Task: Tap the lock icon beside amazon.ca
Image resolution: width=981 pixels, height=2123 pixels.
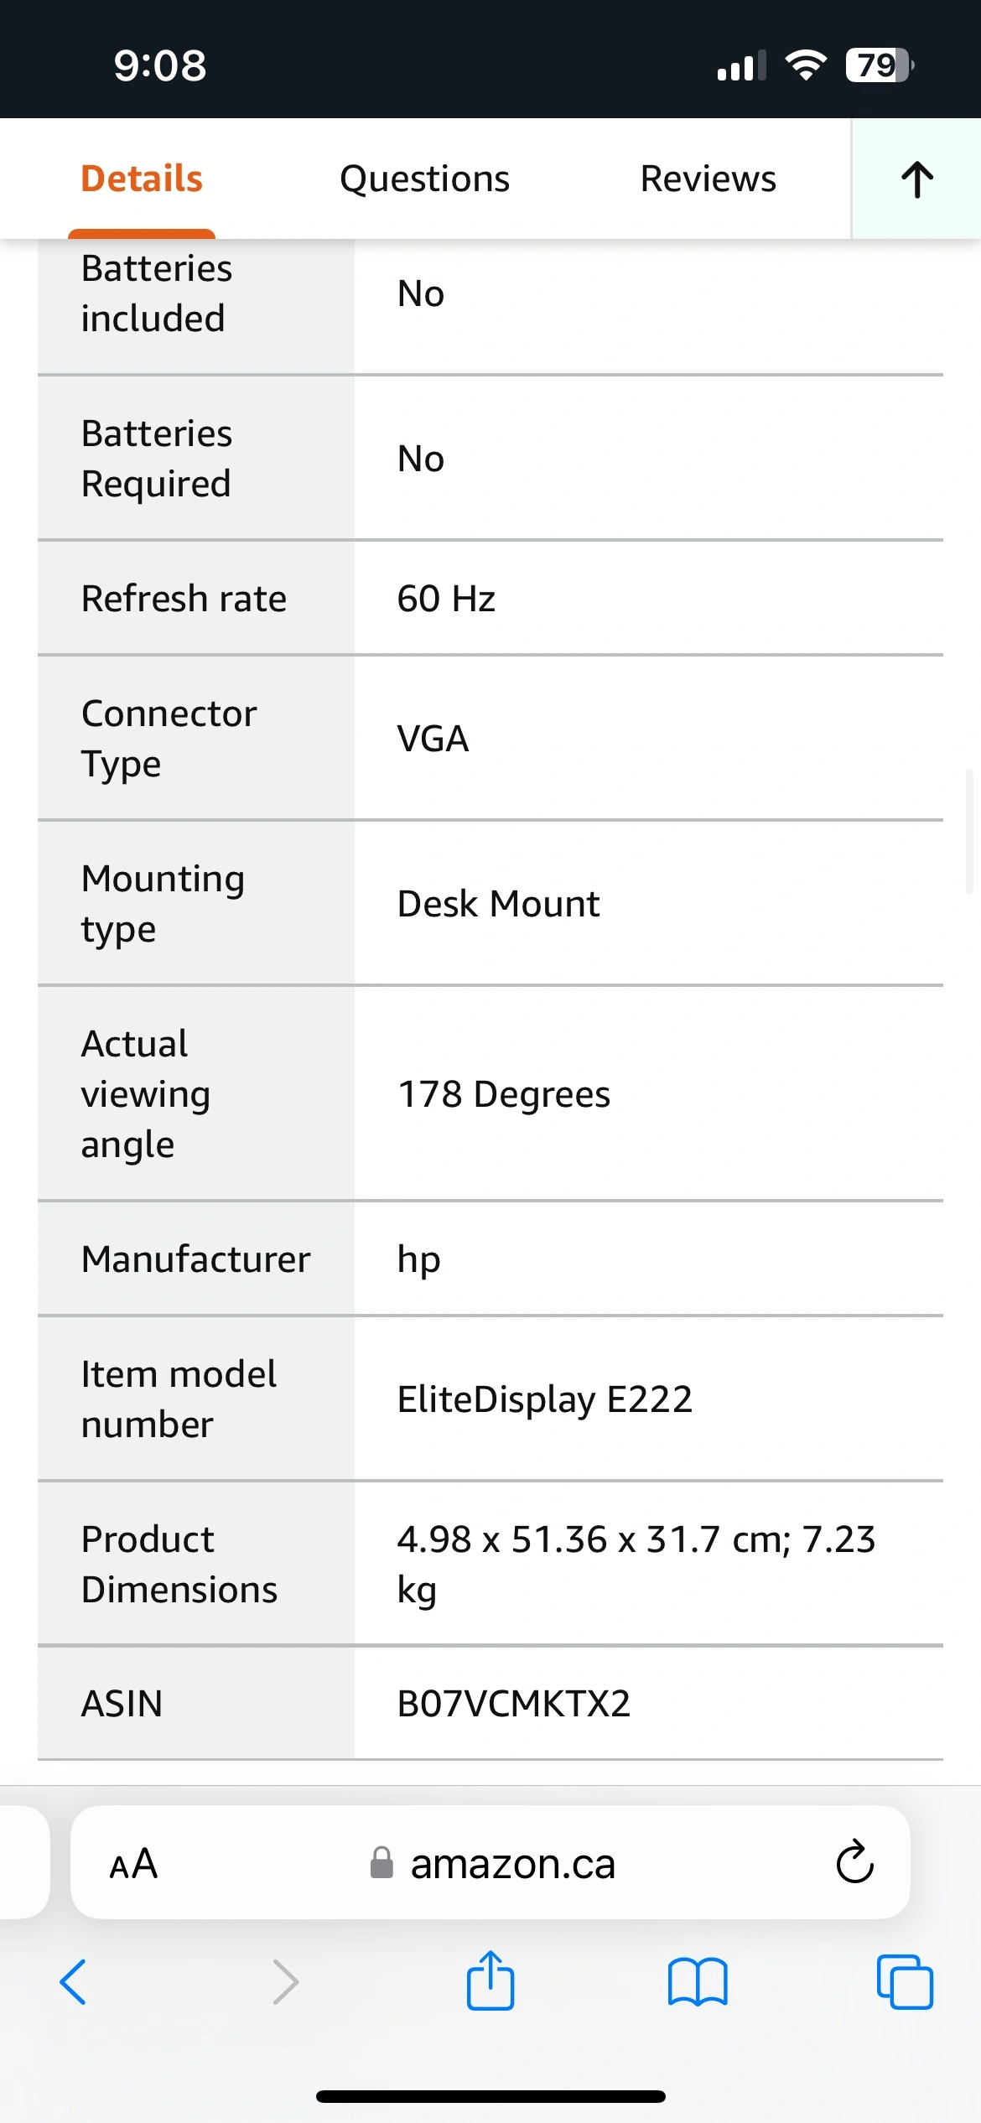Action: coord(381,1862)
